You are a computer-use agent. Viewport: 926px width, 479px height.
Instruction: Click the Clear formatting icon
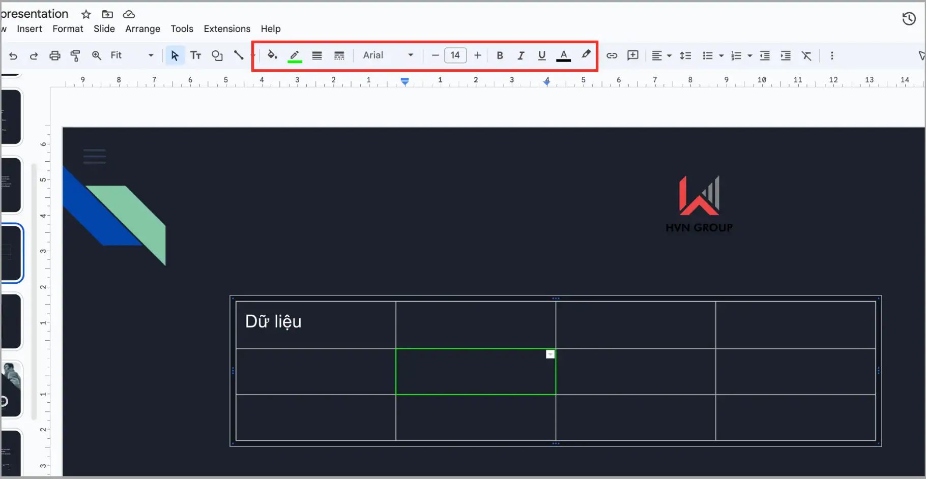pyautogui.click(x=806, y=55)
